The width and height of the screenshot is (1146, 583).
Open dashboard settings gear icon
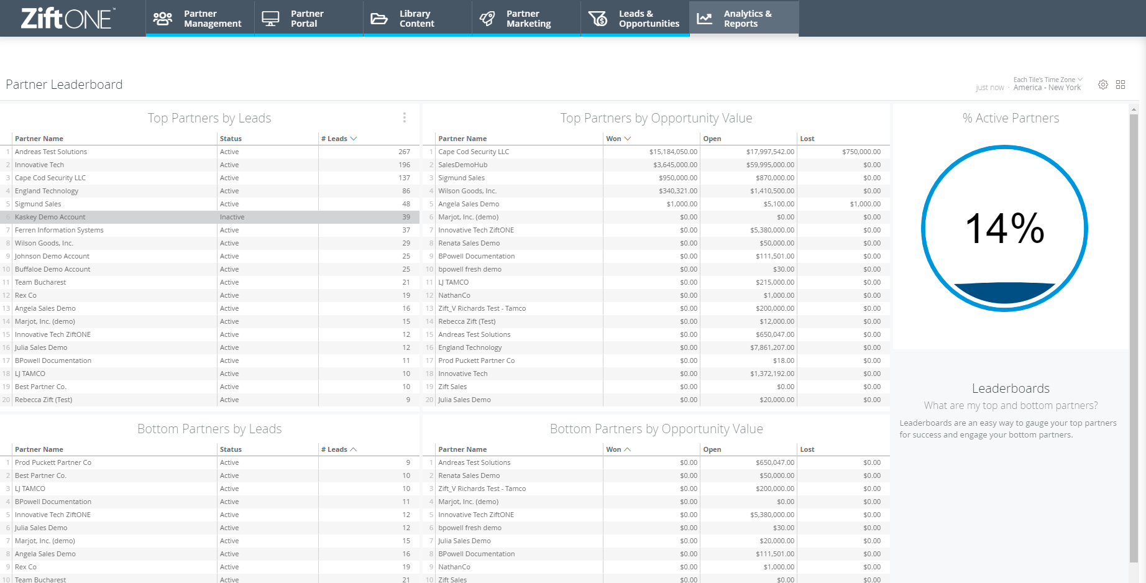[x=1103, y=85]
